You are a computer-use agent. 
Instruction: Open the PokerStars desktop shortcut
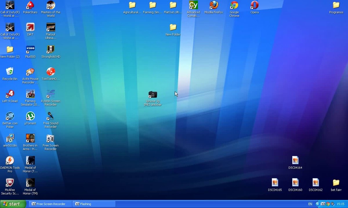(x=30, y=5)
